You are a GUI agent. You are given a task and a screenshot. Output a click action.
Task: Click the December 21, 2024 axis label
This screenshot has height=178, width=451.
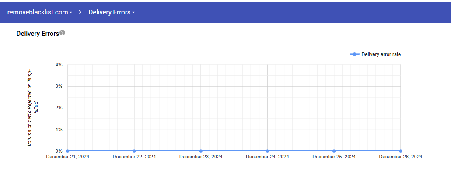[x=67, y=157]
